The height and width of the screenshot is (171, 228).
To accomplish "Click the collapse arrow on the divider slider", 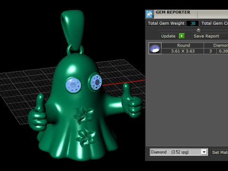I will pyautogui.click(x=199, y=29).
